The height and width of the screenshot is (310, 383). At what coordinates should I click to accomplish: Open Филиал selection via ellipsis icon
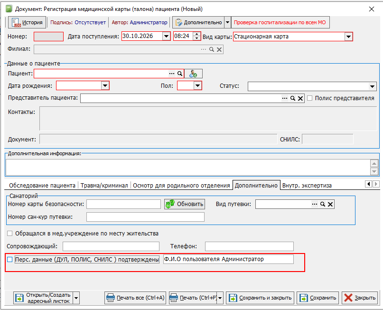[x=204, y=49]
